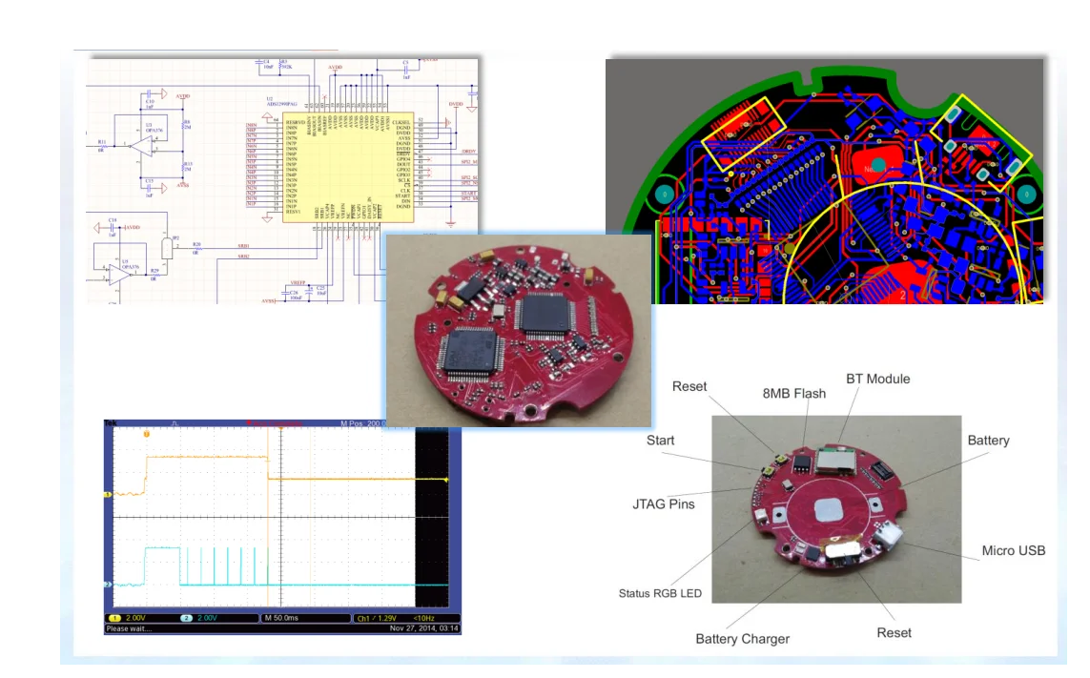
Task: Toggle Channel 1 on the oscilloscope display
Action: [118, 617]
